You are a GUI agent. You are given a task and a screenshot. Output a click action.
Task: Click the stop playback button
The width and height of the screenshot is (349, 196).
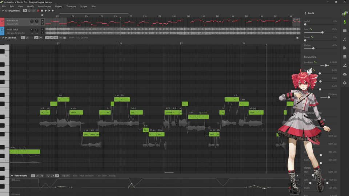42,11
